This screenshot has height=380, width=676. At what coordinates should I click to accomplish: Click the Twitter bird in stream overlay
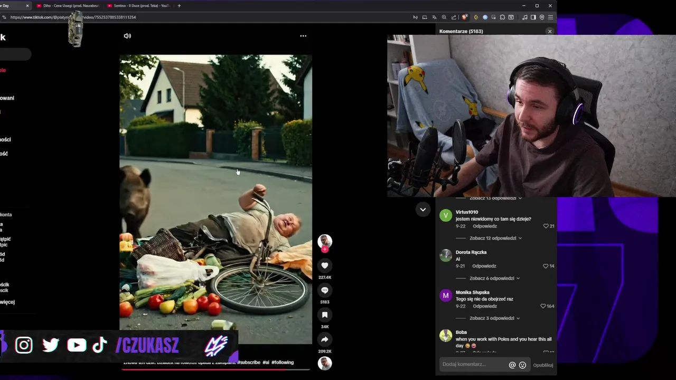tap(51, 345)
